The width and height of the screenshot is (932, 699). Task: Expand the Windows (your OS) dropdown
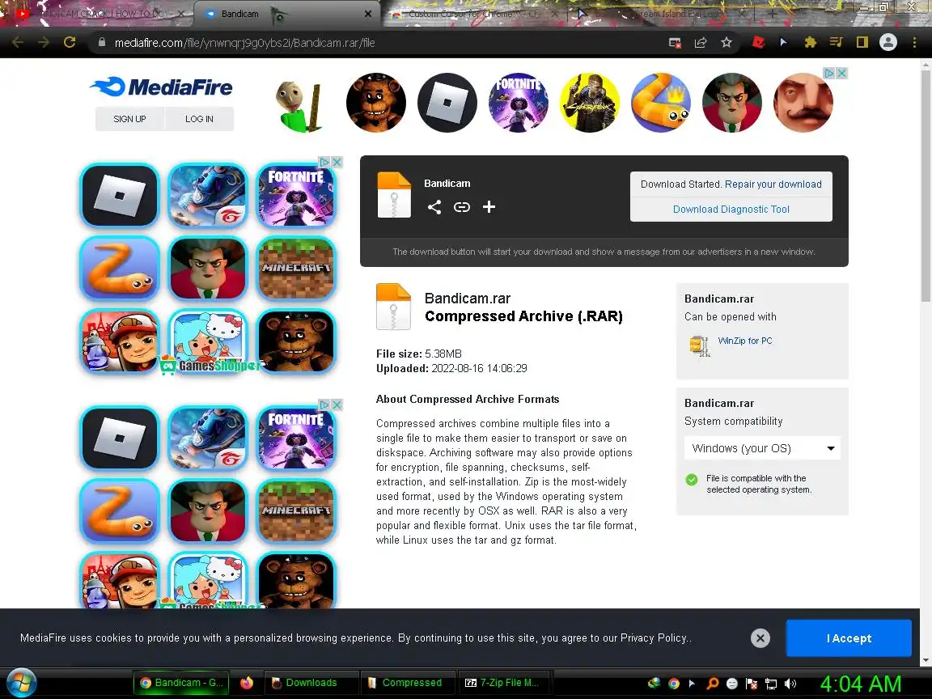click(763, 448)
